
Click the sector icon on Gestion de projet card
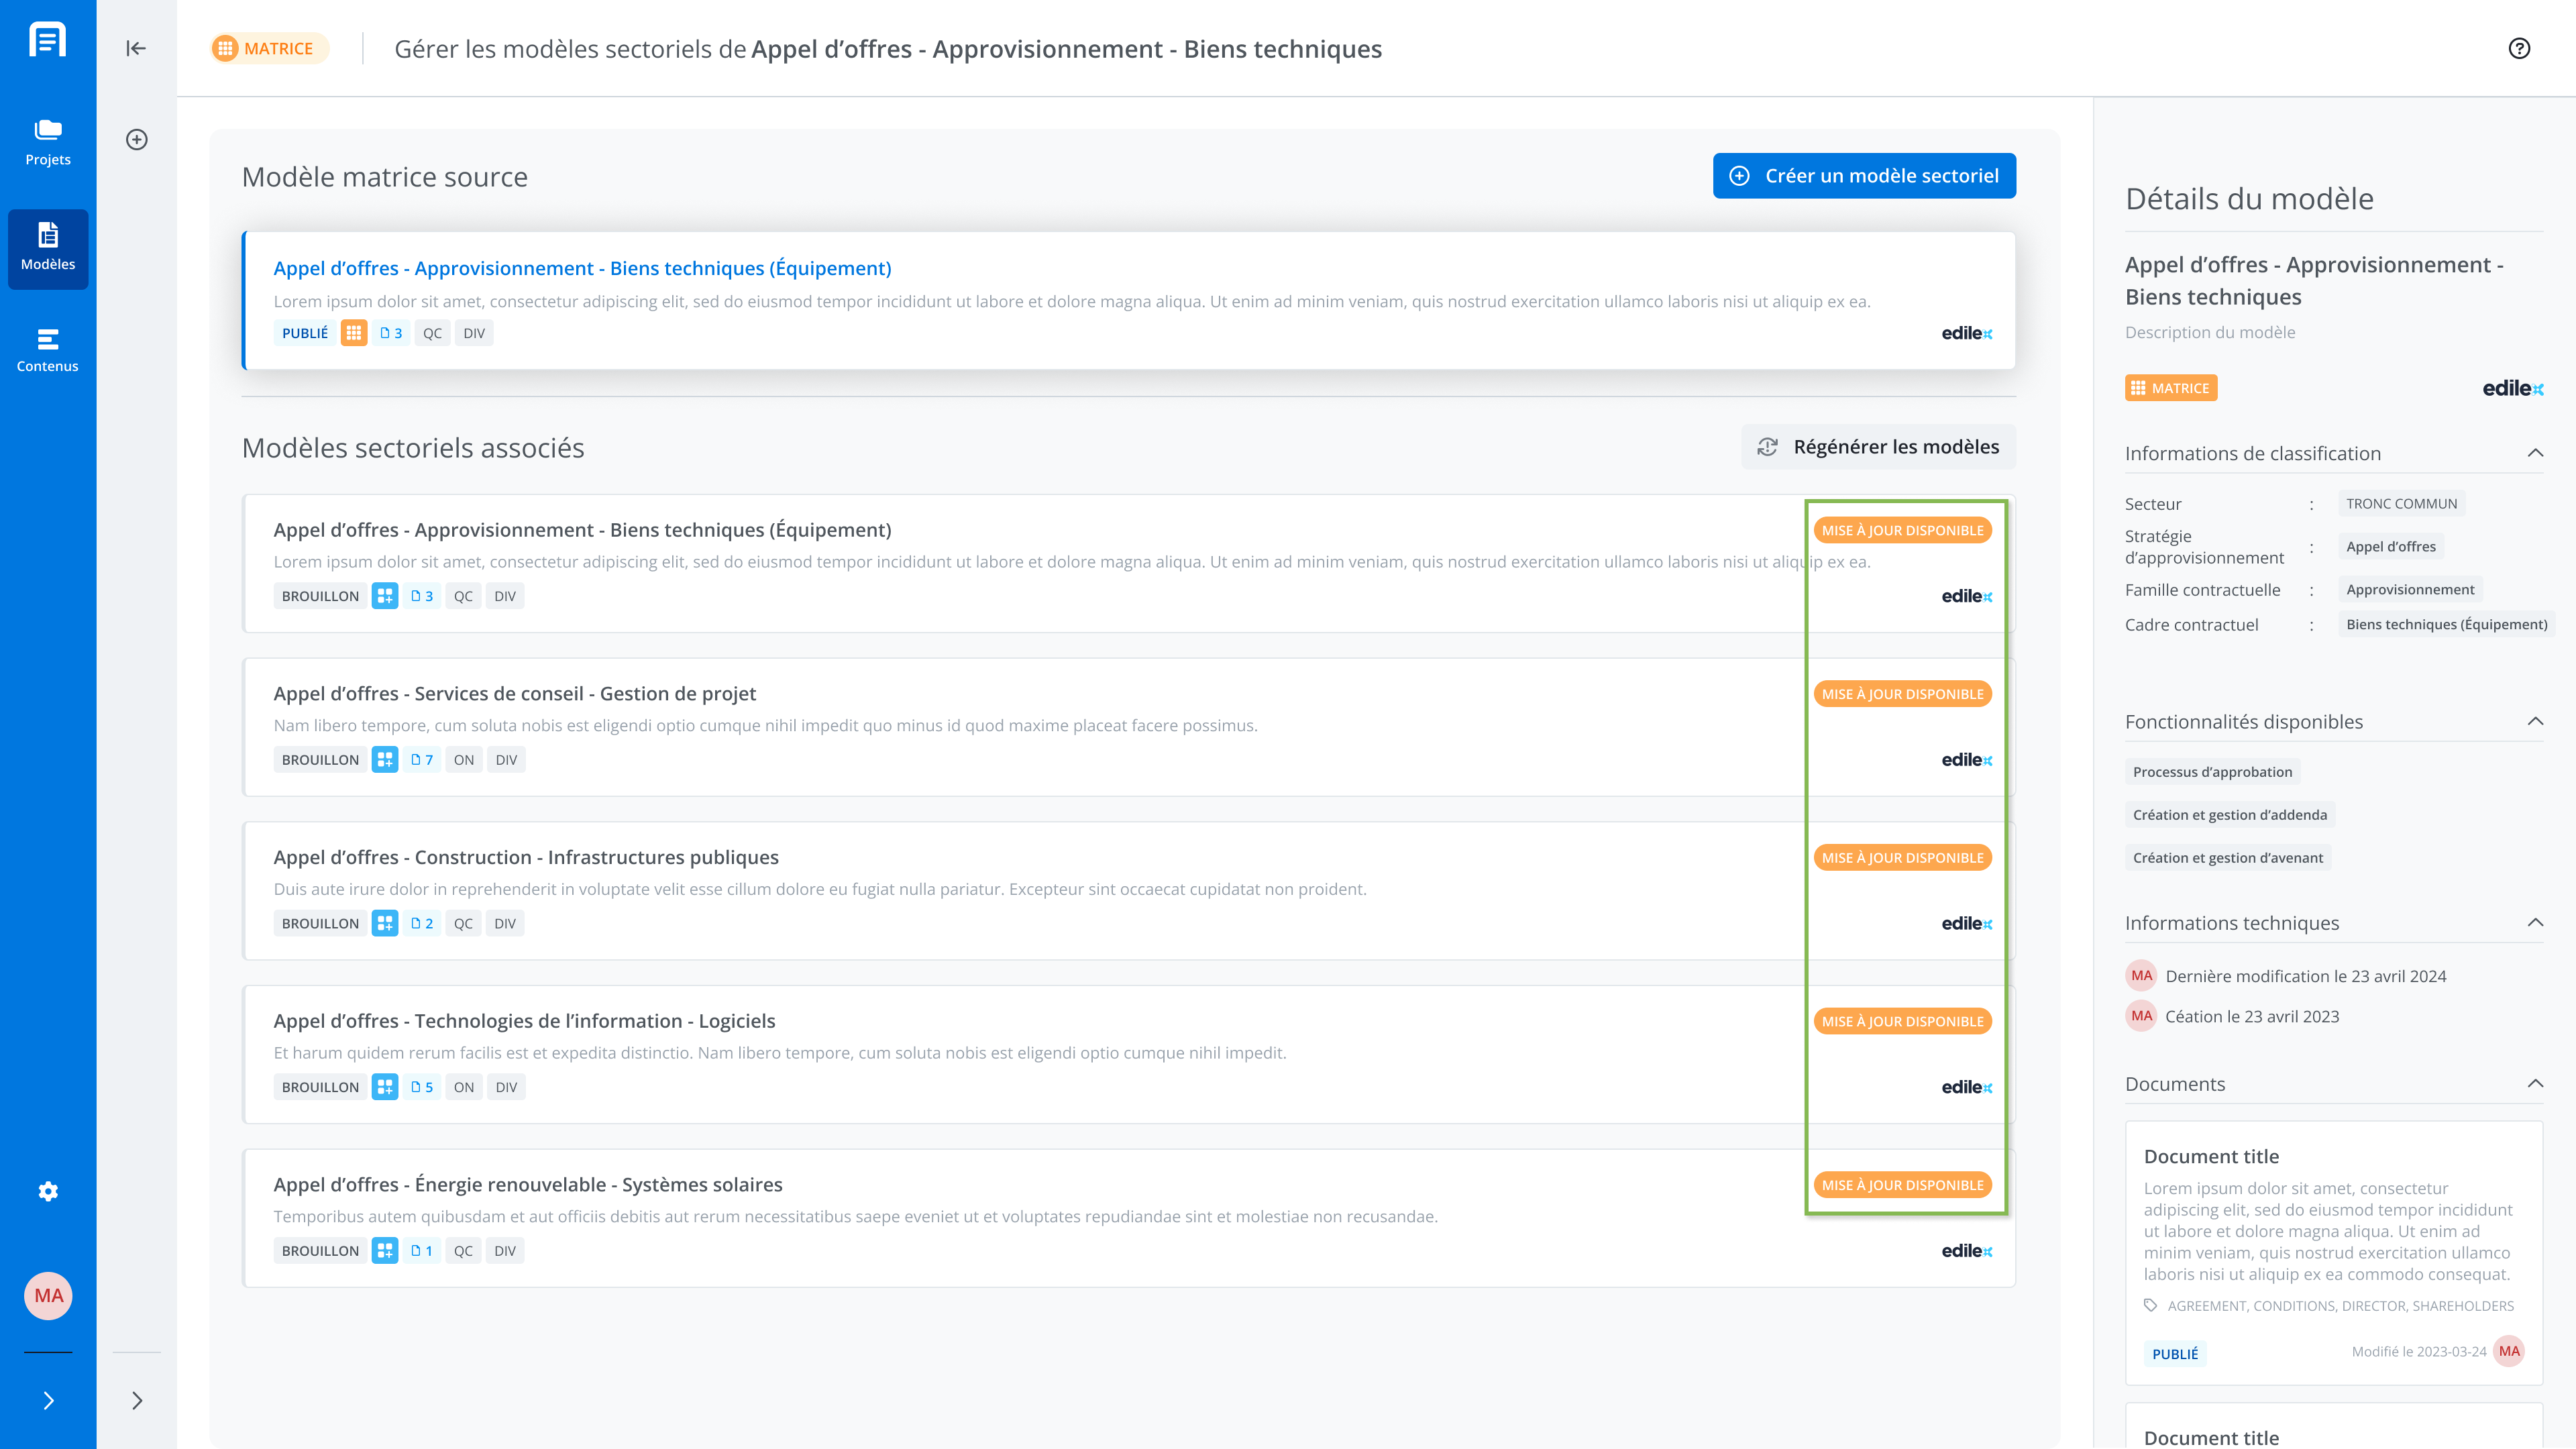coord(385,760)
